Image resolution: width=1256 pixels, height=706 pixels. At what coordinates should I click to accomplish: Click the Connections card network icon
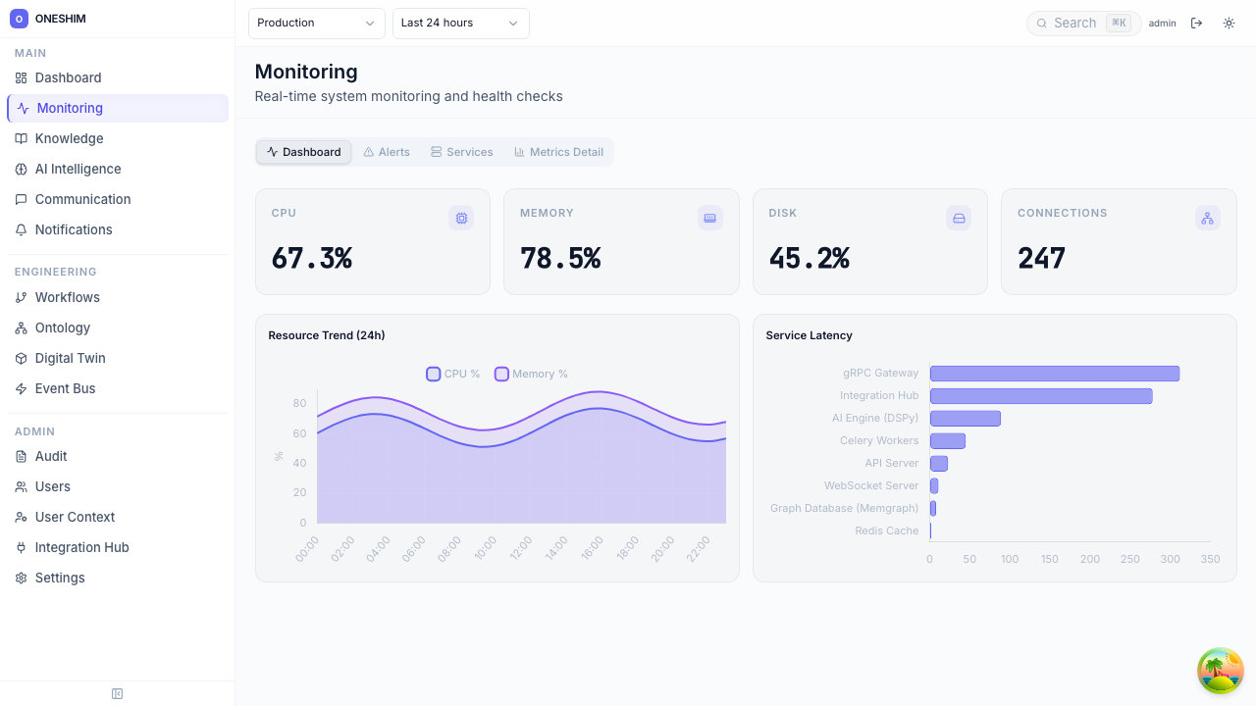click(x=1207, y=218)
